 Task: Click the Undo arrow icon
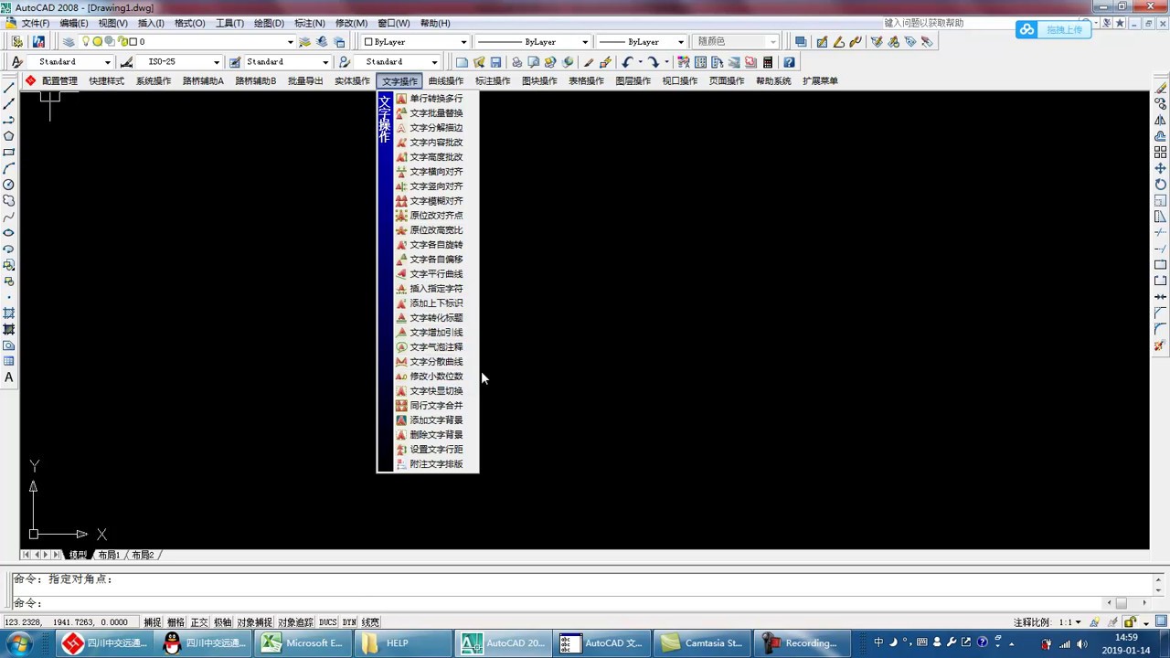627,62
